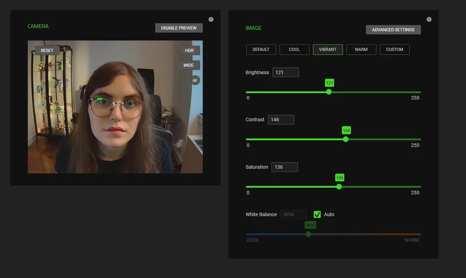Toggle WIDE field of view
Viewport: 466px width, 278px height.
point(189,65)
